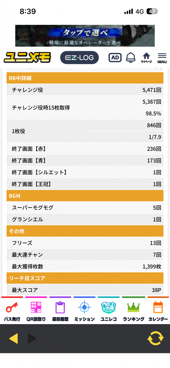Tap the ユニメモ logo
Screen dimensions: 170x368
click(27, 58)
